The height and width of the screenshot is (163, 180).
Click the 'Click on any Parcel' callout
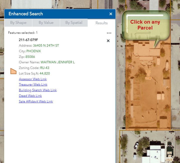click(x=145, y=25)
